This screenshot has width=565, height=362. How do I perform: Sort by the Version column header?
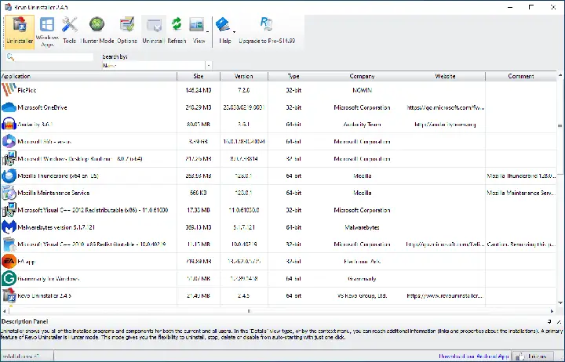click(244, 76)
